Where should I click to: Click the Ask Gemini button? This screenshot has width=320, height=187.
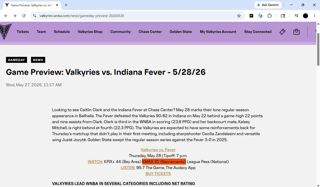(267, 5)
